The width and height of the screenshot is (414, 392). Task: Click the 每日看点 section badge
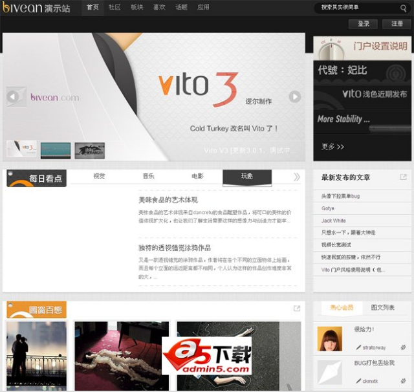tap(36, 178)
